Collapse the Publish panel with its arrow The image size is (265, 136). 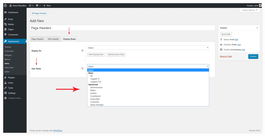257,28
